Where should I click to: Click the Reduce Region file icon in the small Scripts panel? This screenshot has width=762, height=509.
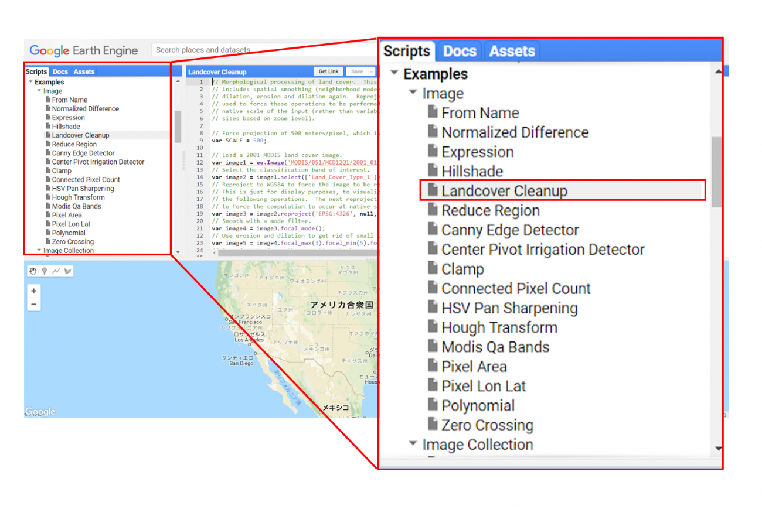(x=48, y=144)
